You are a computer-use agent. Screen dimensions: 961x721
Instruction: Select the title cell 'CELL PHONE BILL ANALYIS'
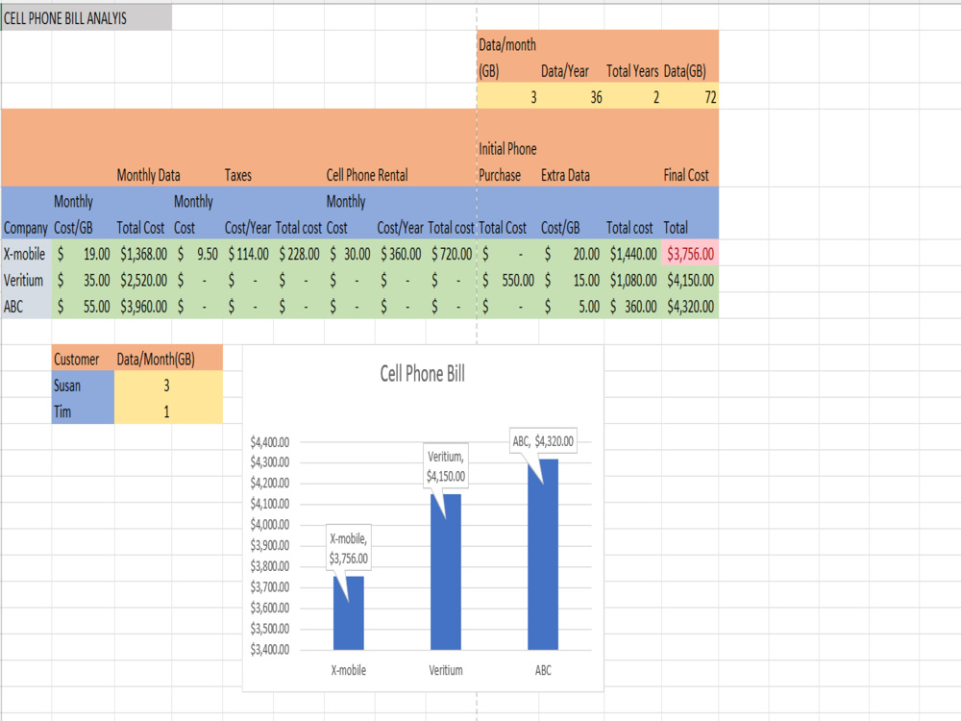coord(86,17)
